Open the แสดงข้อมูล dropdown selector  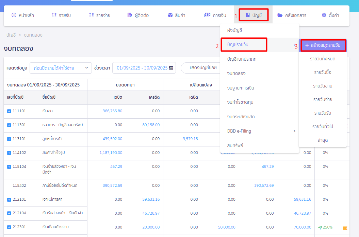61,68
